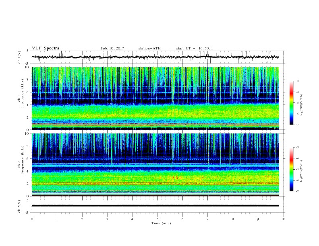Image resolution: width=319 pixels, height=246 pixels.
Task: Click the "-3" label on ch.1 colorbar
Action: click(x=297, y=81)
